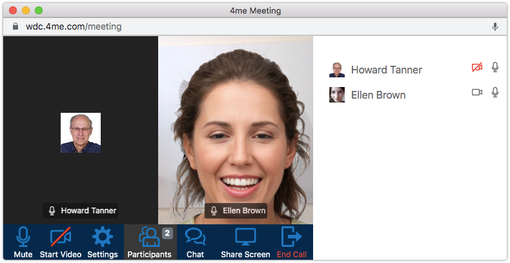
Task: Click Howard Tanner's microphone icon in list
Action: point(495,68)
